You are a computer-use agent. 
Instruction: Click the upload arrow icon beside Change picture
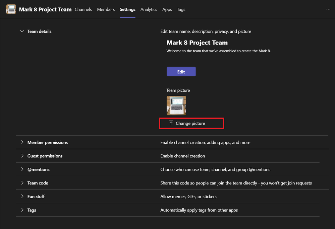pos(171,123)
